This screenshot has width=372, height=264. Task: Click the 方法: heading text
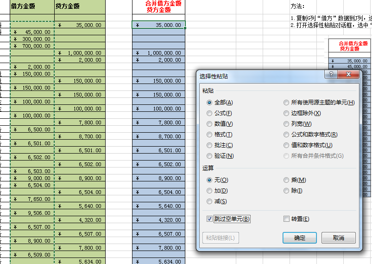click(297, 6)
